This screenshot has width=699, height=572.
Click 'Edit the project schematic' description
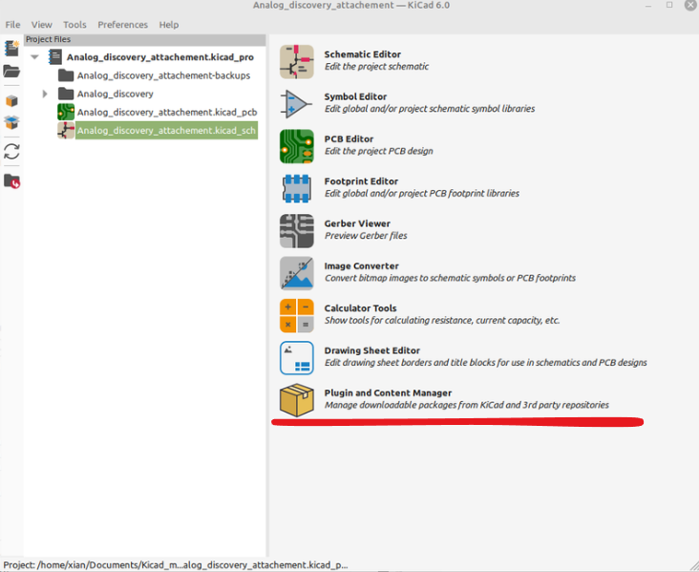coord(376,67)
